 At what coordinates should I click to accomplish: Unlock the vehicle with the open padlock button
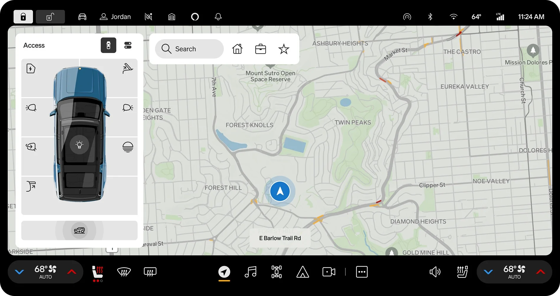coord(50,17)
